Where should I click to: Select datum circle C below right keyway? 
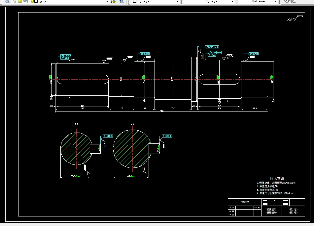click(219, 102)
